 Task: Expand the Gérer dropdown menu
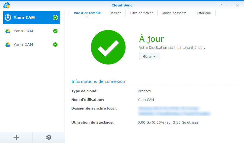(x=149, y=57)
